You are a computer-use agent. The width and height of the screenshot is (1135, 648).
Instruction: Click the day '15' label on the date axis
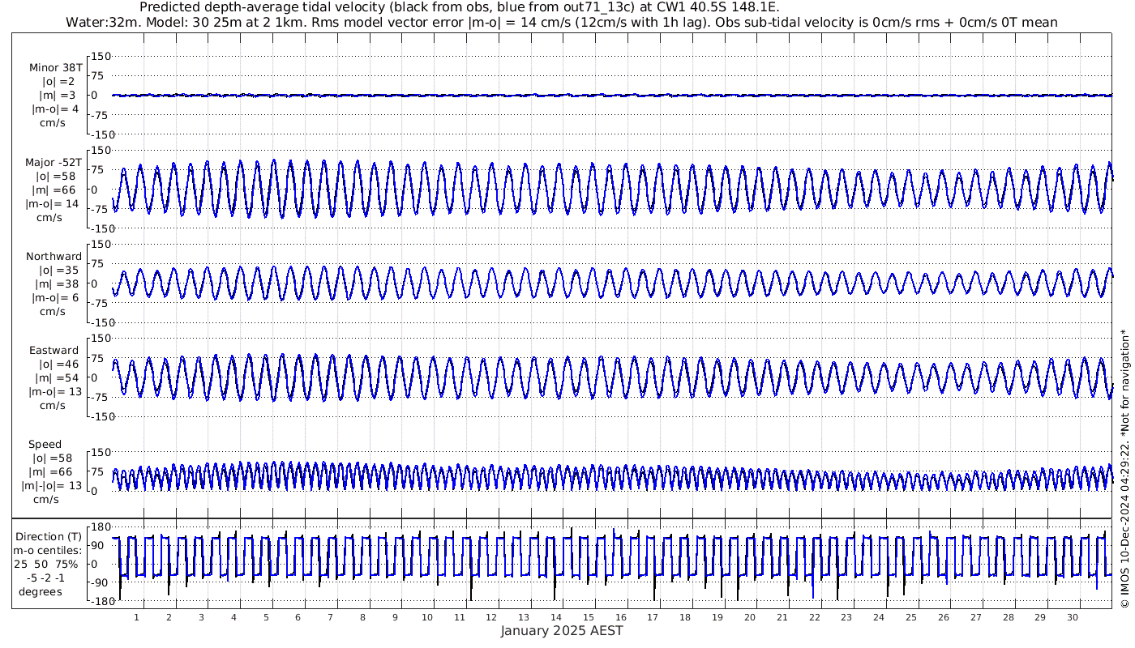pyautogui.click(x=589, y=617)
